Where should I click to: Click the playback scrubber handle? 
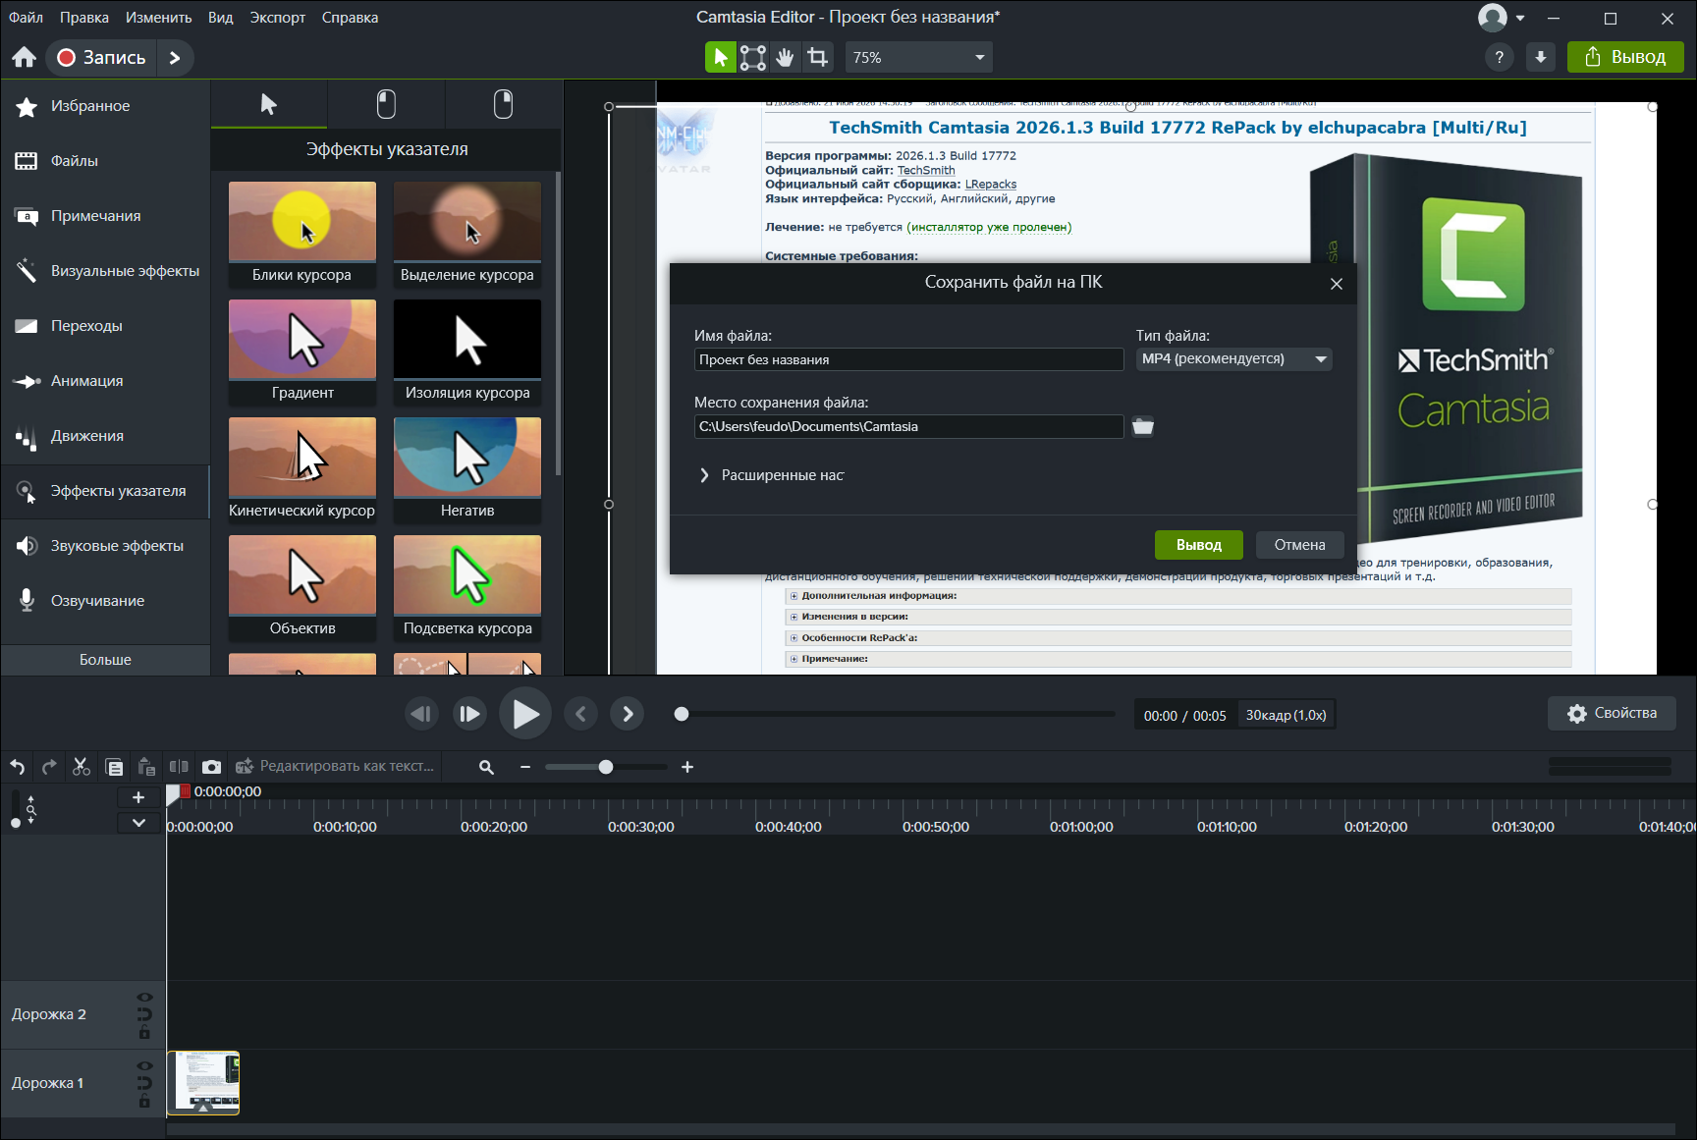(682, 714)
